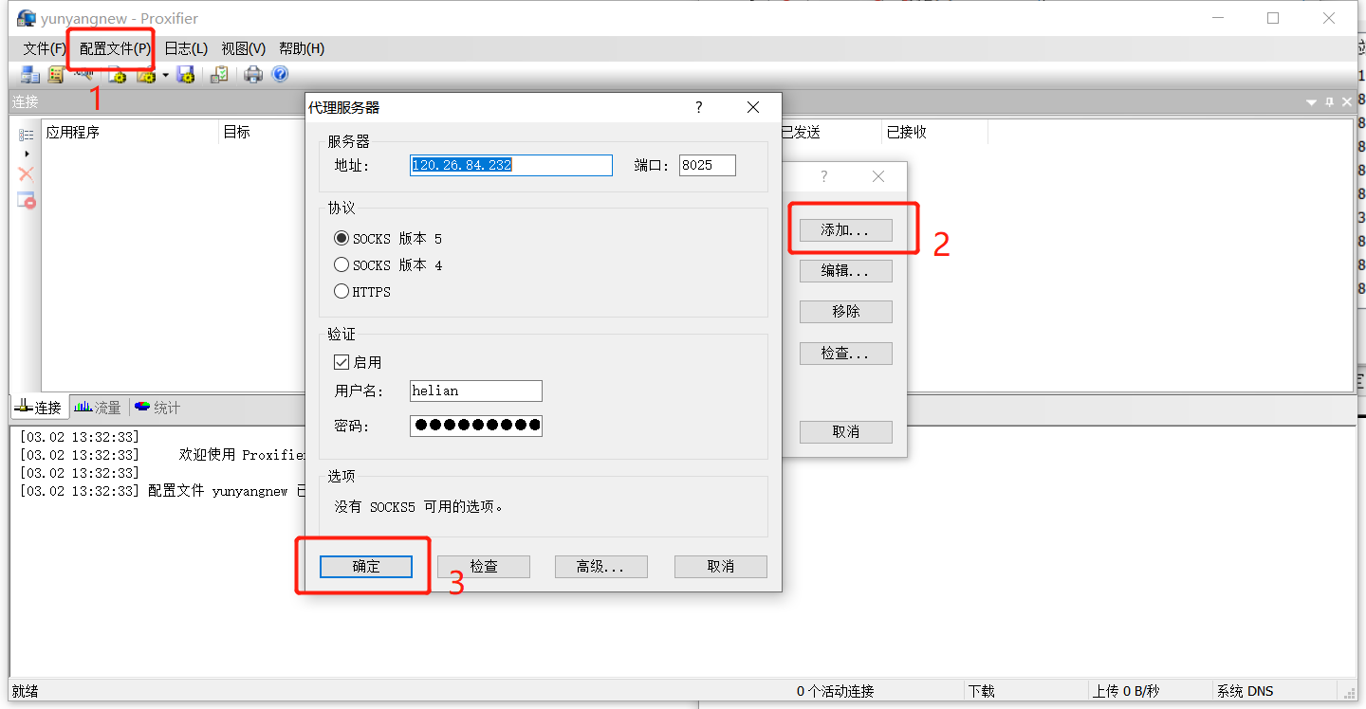Close the background dialog behind 代理服务器

point(878,176)
